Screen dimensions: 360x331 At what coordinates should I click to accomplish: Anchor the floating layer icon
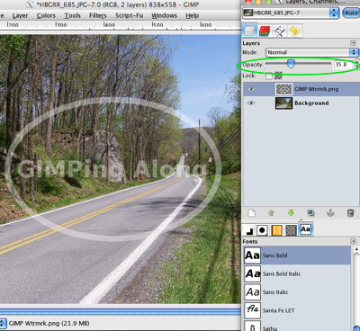click(330, 213)
